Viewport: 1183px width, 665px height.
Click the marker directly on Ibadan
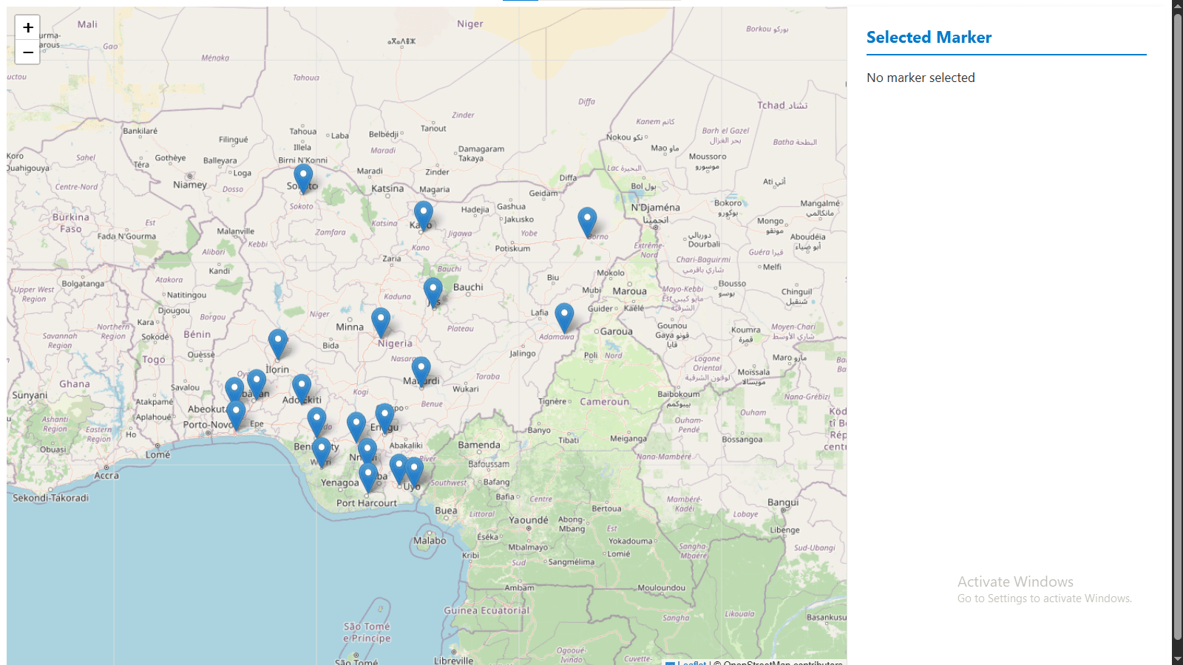257,383
